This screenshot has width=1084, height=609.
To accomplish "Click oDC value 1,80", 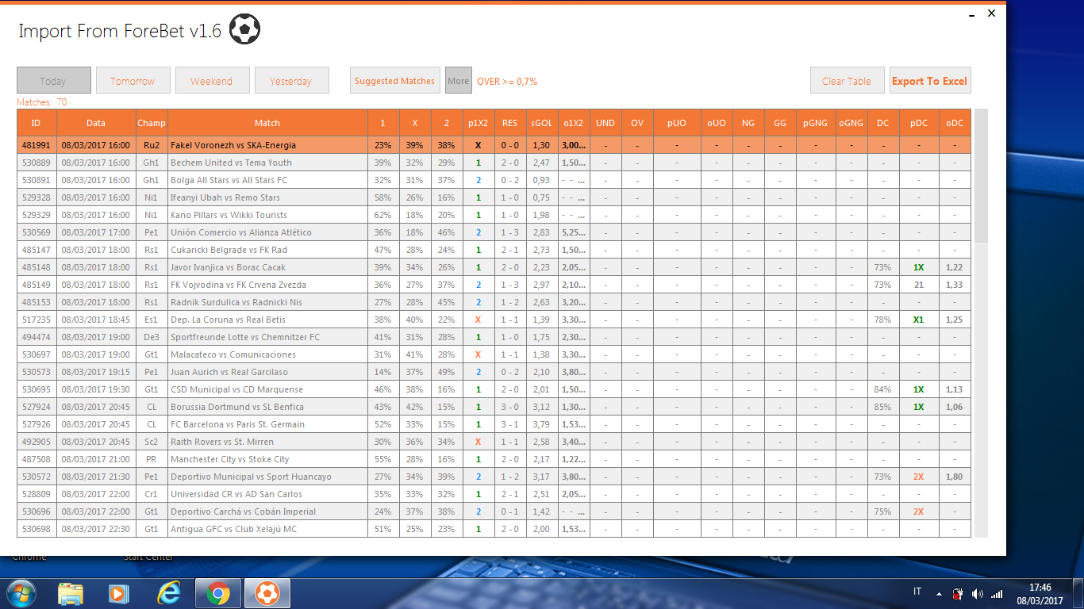I will point(955,477).
